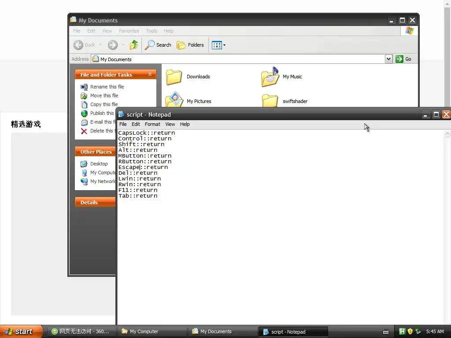451x338 pixels.
Task: Open Notepad Help menu
Action: point(185,124)
